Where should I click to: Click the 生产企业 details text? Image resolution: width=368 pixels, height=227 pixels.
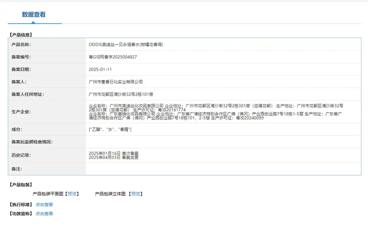(216, 112)
